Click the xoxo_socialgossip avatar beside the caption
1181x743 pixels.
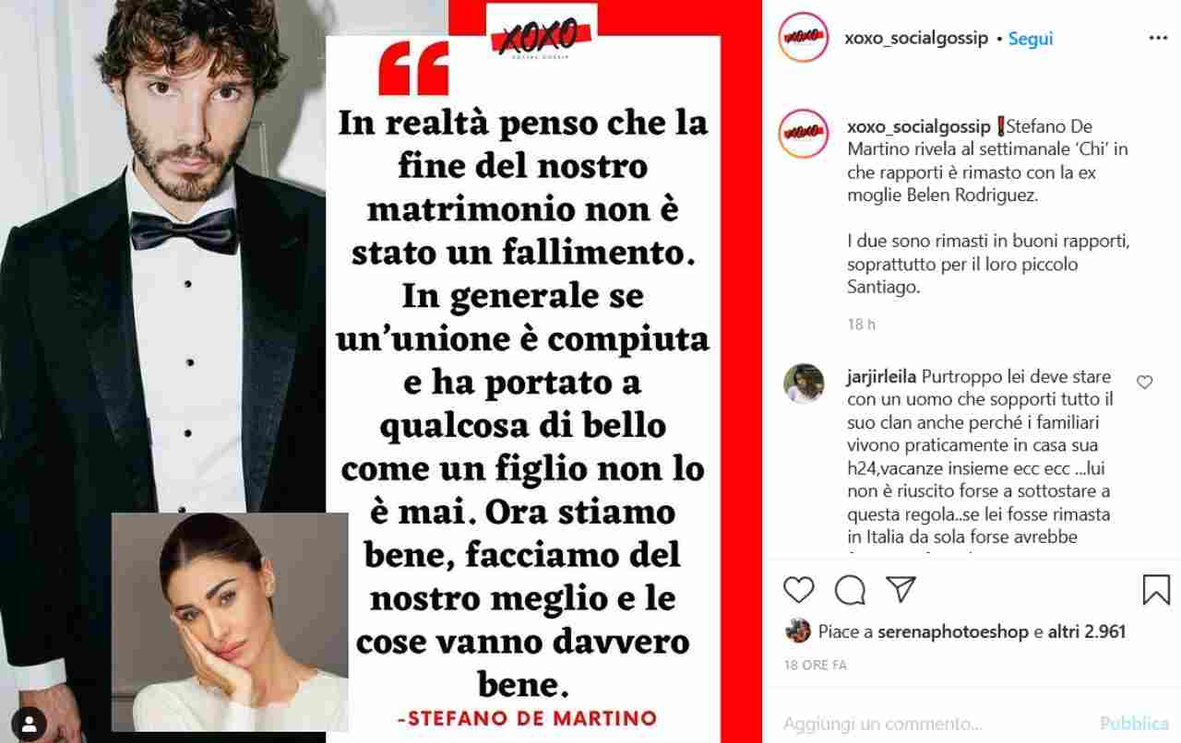(x=803, y=134)
